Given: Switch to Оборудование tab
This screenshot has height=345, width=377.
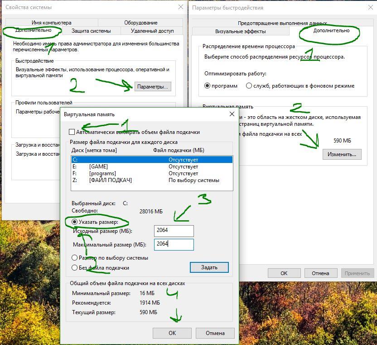Looking at the screenshot, I should click(140, 22).
